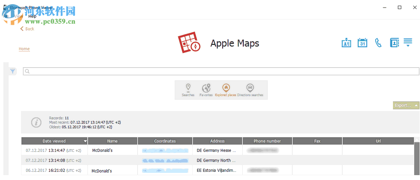Open the File menu
This screenshot has height=180, width=420.
coord(6,16)
